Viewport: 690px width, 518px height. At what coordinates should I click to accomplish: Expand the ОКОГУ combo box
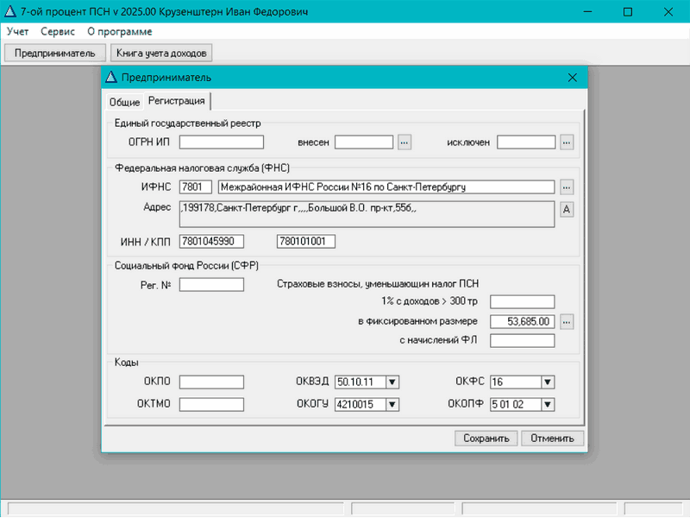pos(392,404)
